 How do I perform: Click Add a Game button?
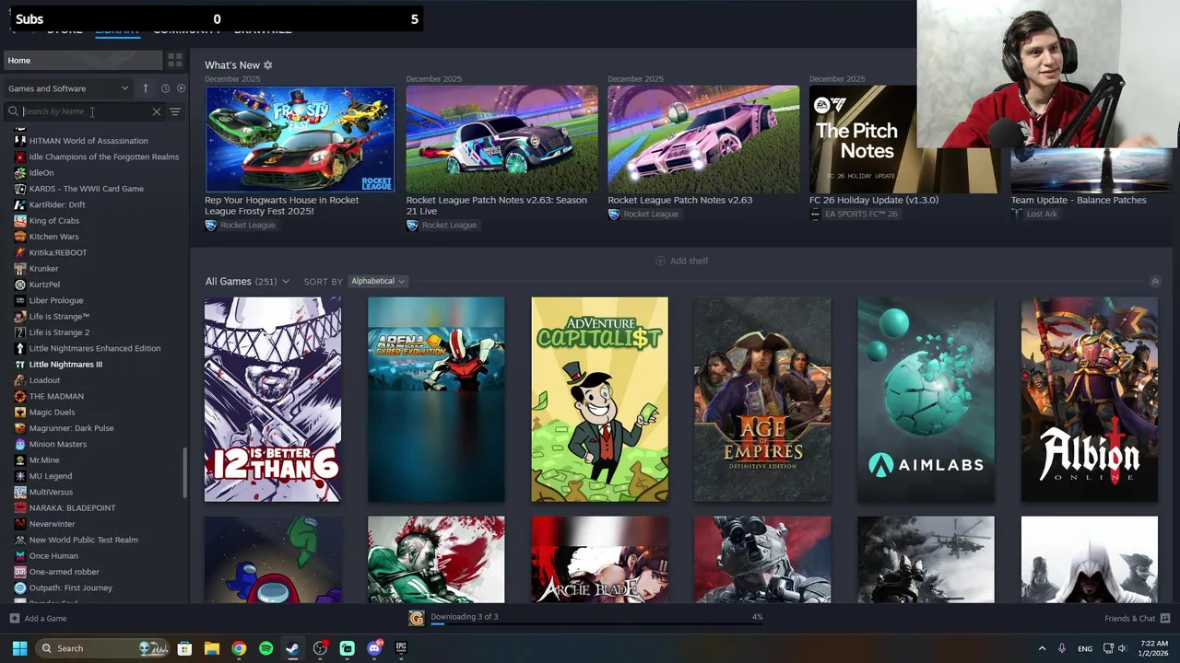point(38,618)
